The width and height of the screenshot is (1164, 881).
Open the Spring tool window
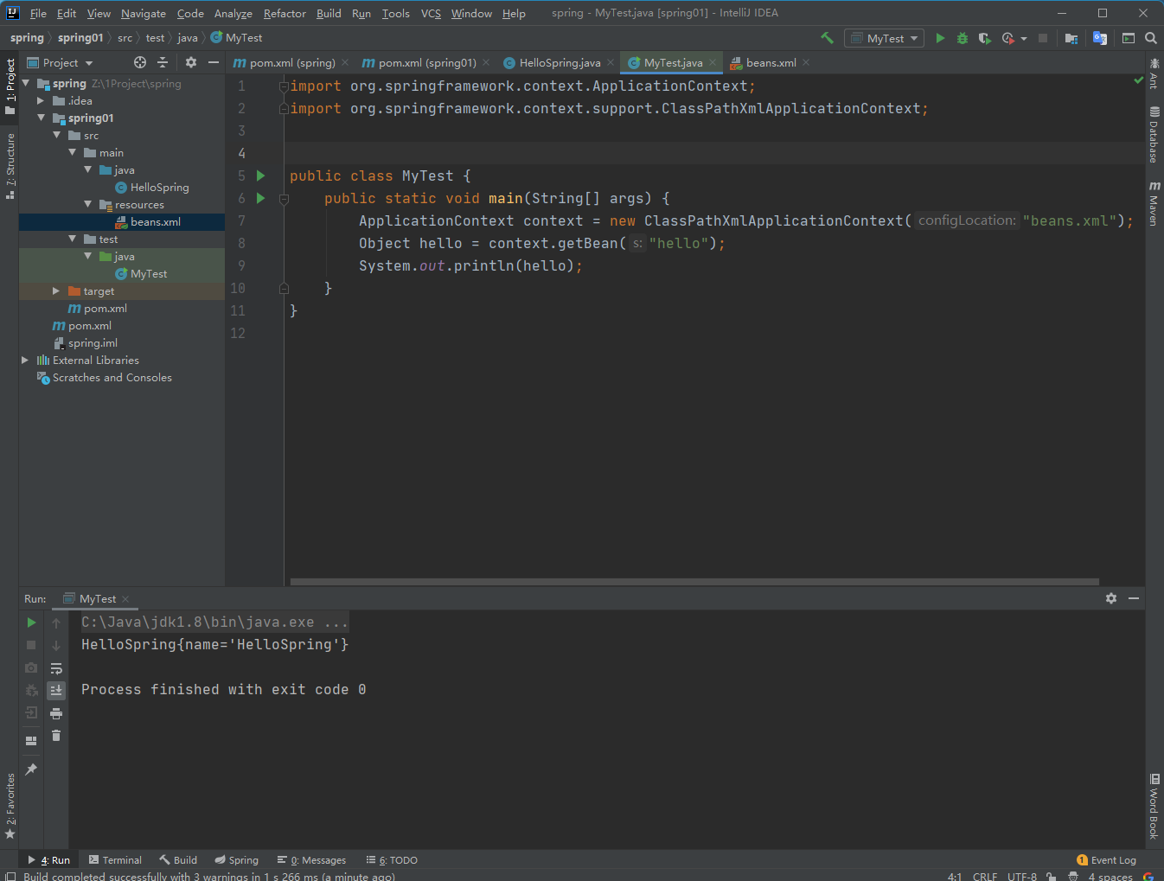click(x=237, y=860)
